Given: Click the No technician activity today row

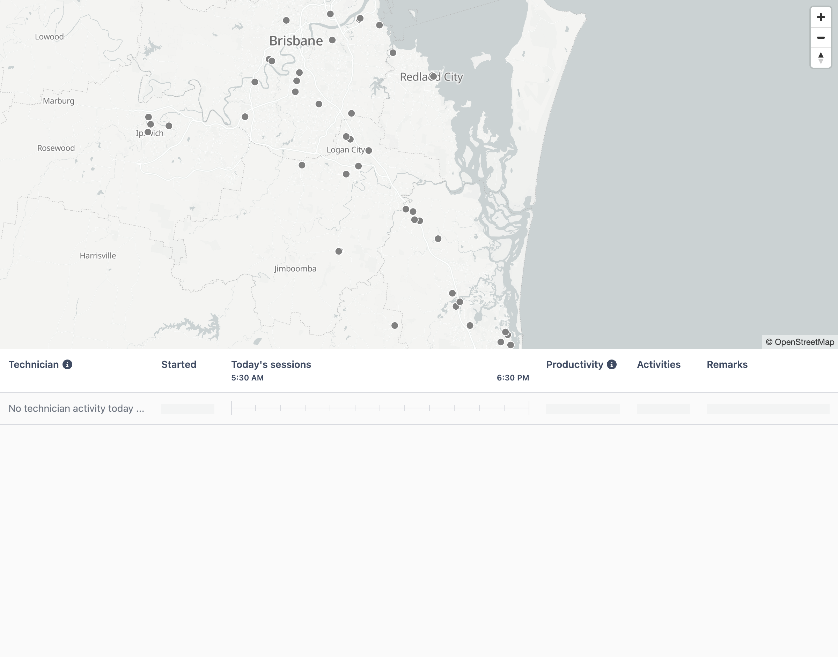Looking at the screenshot, I should (419, 408).
